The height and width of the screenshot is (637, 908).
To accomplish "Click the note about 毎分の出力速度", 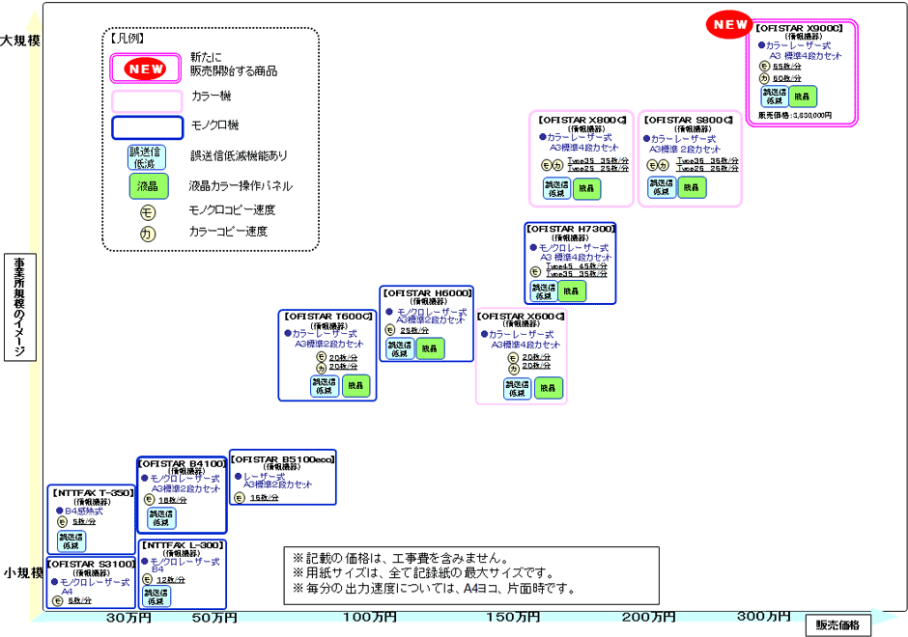I will (x=434, y=589).
